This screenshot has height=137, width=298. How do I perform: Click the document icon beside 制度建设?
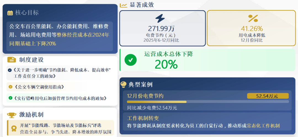click(12, 60)
